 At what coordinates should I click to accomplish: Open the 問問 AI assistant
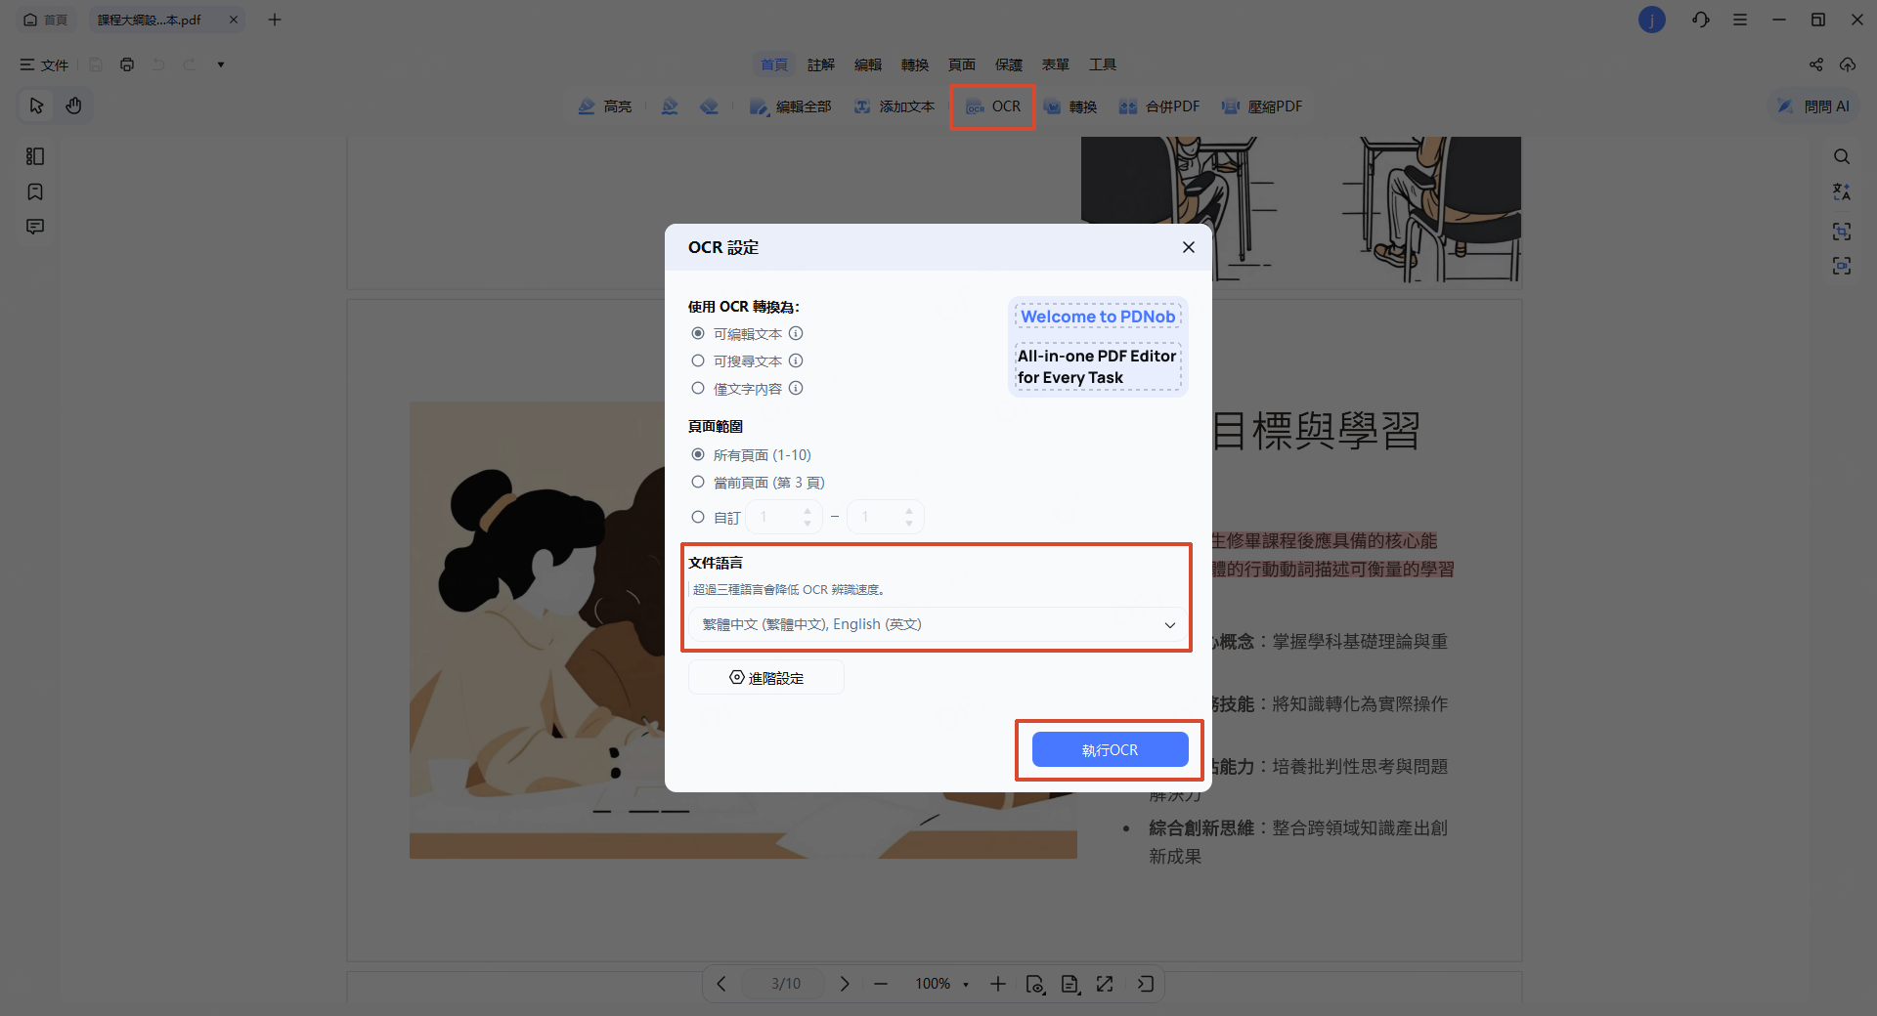(x=1813, y=106)
